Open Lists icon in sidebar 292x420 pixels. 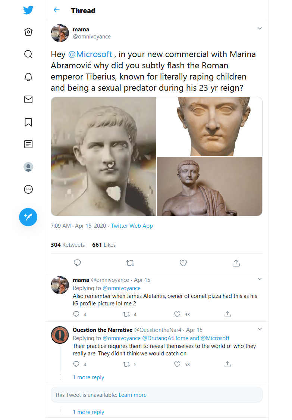click(x=28, y=144)
